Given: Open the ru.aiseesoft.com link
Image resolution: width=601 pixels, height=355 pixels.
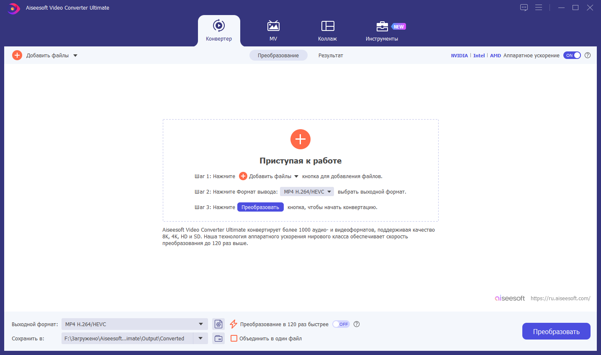Looking at the screenshot, I should pyautogui.click(x=560, y=298).
